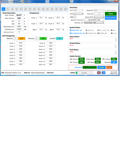This screenshot has height=149, width=124.
Task: Click the orange MaxVolt value box
Action: tap(22, 38)
